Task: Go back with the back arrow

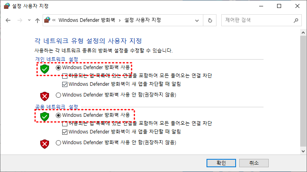Action: 8,20
